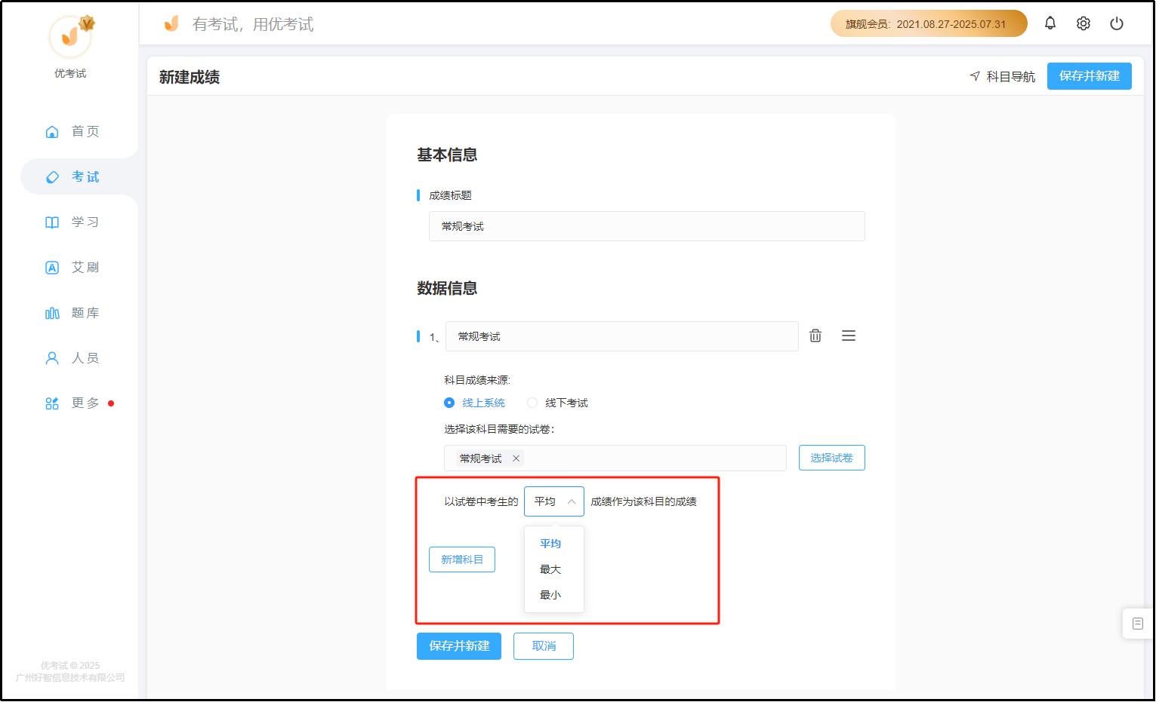
Task: Open the 更多 menu with red dot
Action: pos(51,403)
